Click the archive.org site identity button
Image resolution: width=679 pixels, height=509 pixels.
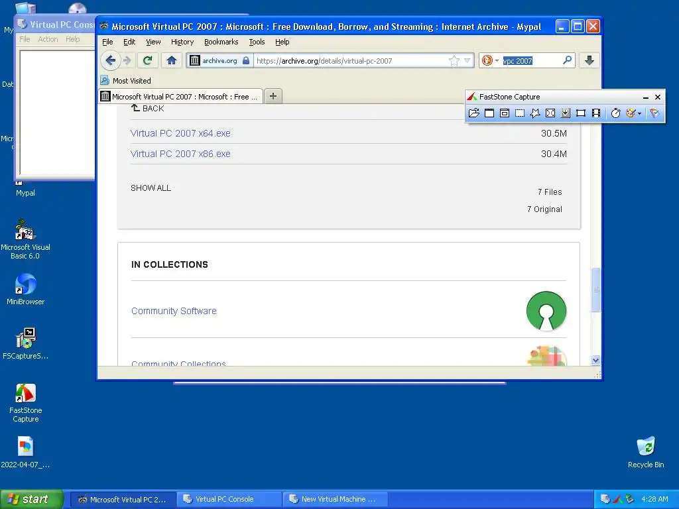[x=219, y=60]
